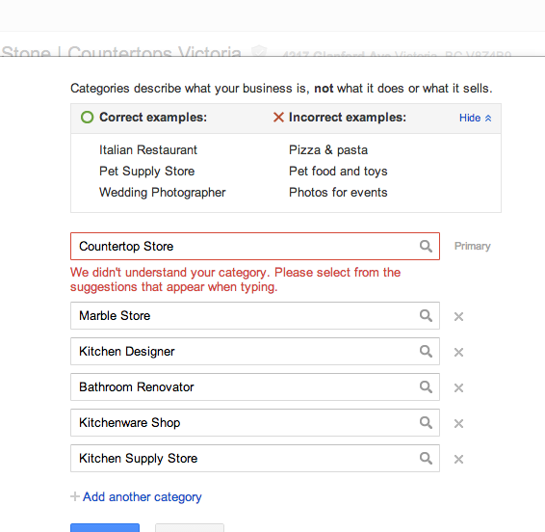Remove the Kitchen Supply Store category
This screenshot has height=532, width=545.
tap(458, 459)
